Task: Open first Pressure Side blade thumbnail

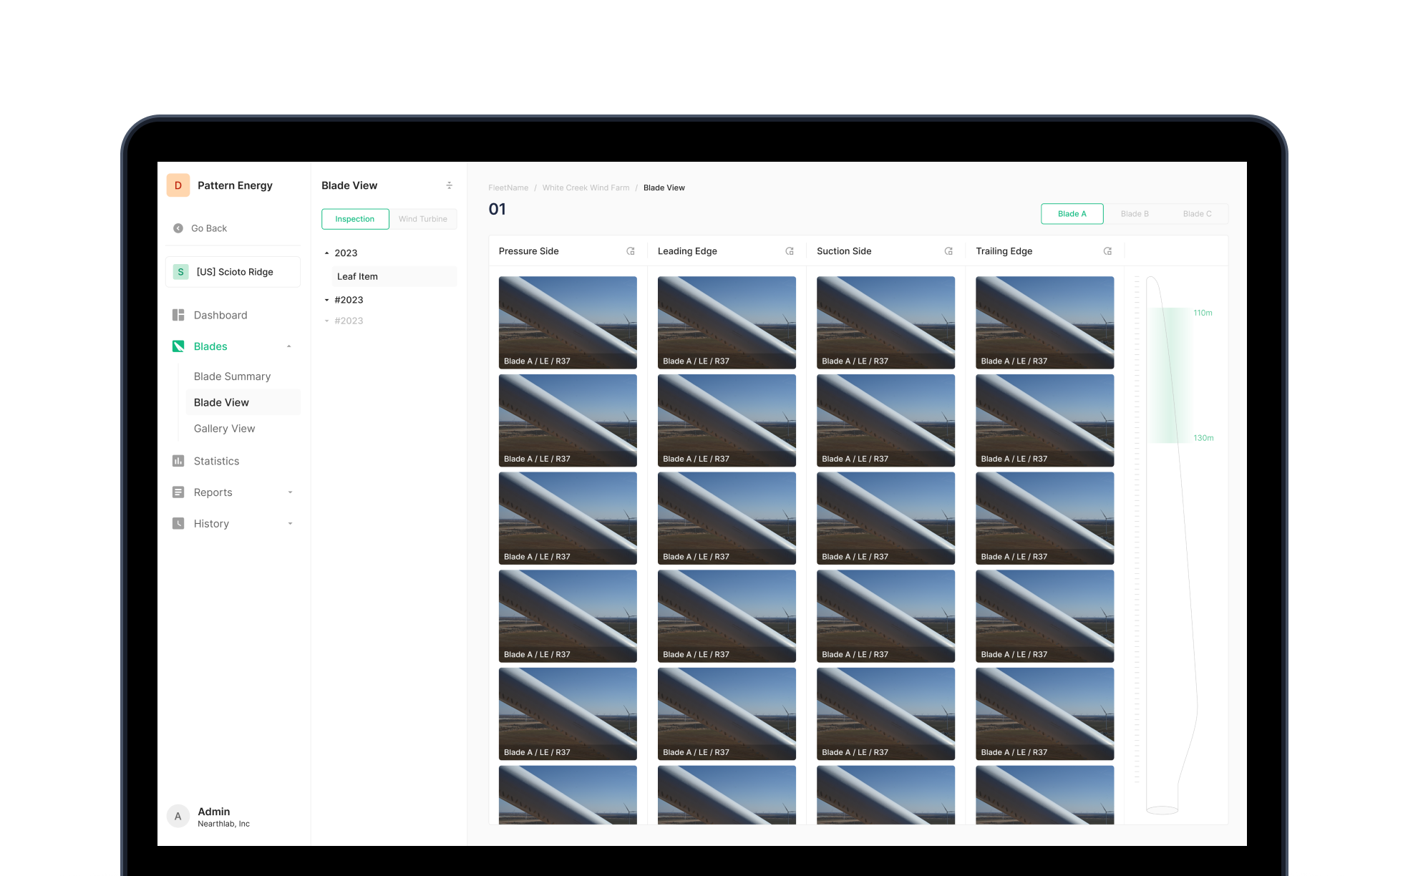Action: click(568, 322)
